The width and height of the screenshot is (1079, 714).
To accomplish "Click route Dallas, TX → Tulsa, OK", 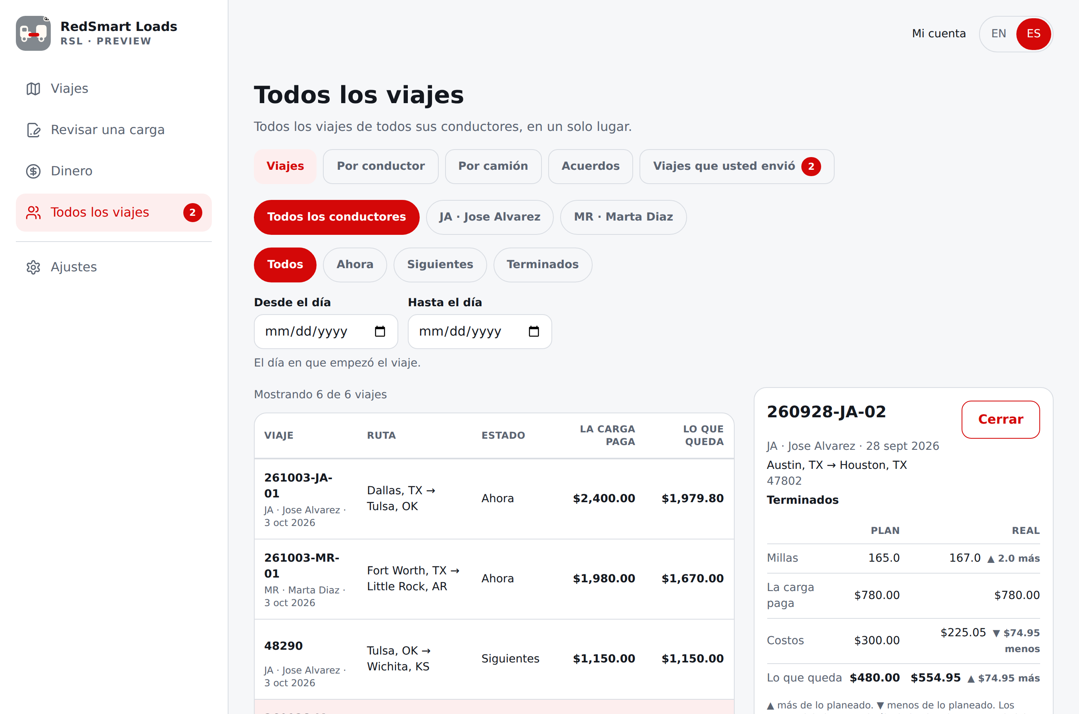I will [x=401, y=499].
